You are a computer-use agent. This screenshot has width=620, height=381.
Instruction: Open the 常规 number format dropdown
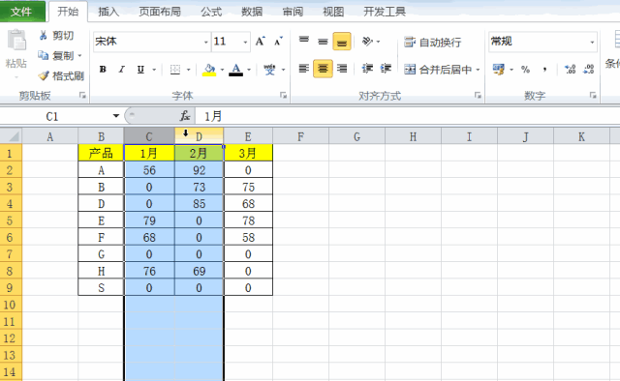tap(592, 42)
